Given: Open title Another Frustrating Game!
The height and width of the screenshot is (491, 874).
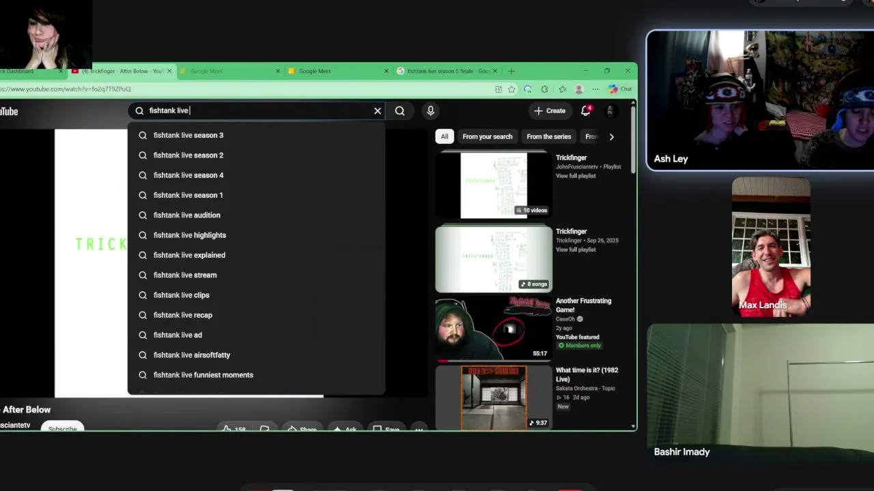Looking at the screenshot, I should tap(584, 305).
